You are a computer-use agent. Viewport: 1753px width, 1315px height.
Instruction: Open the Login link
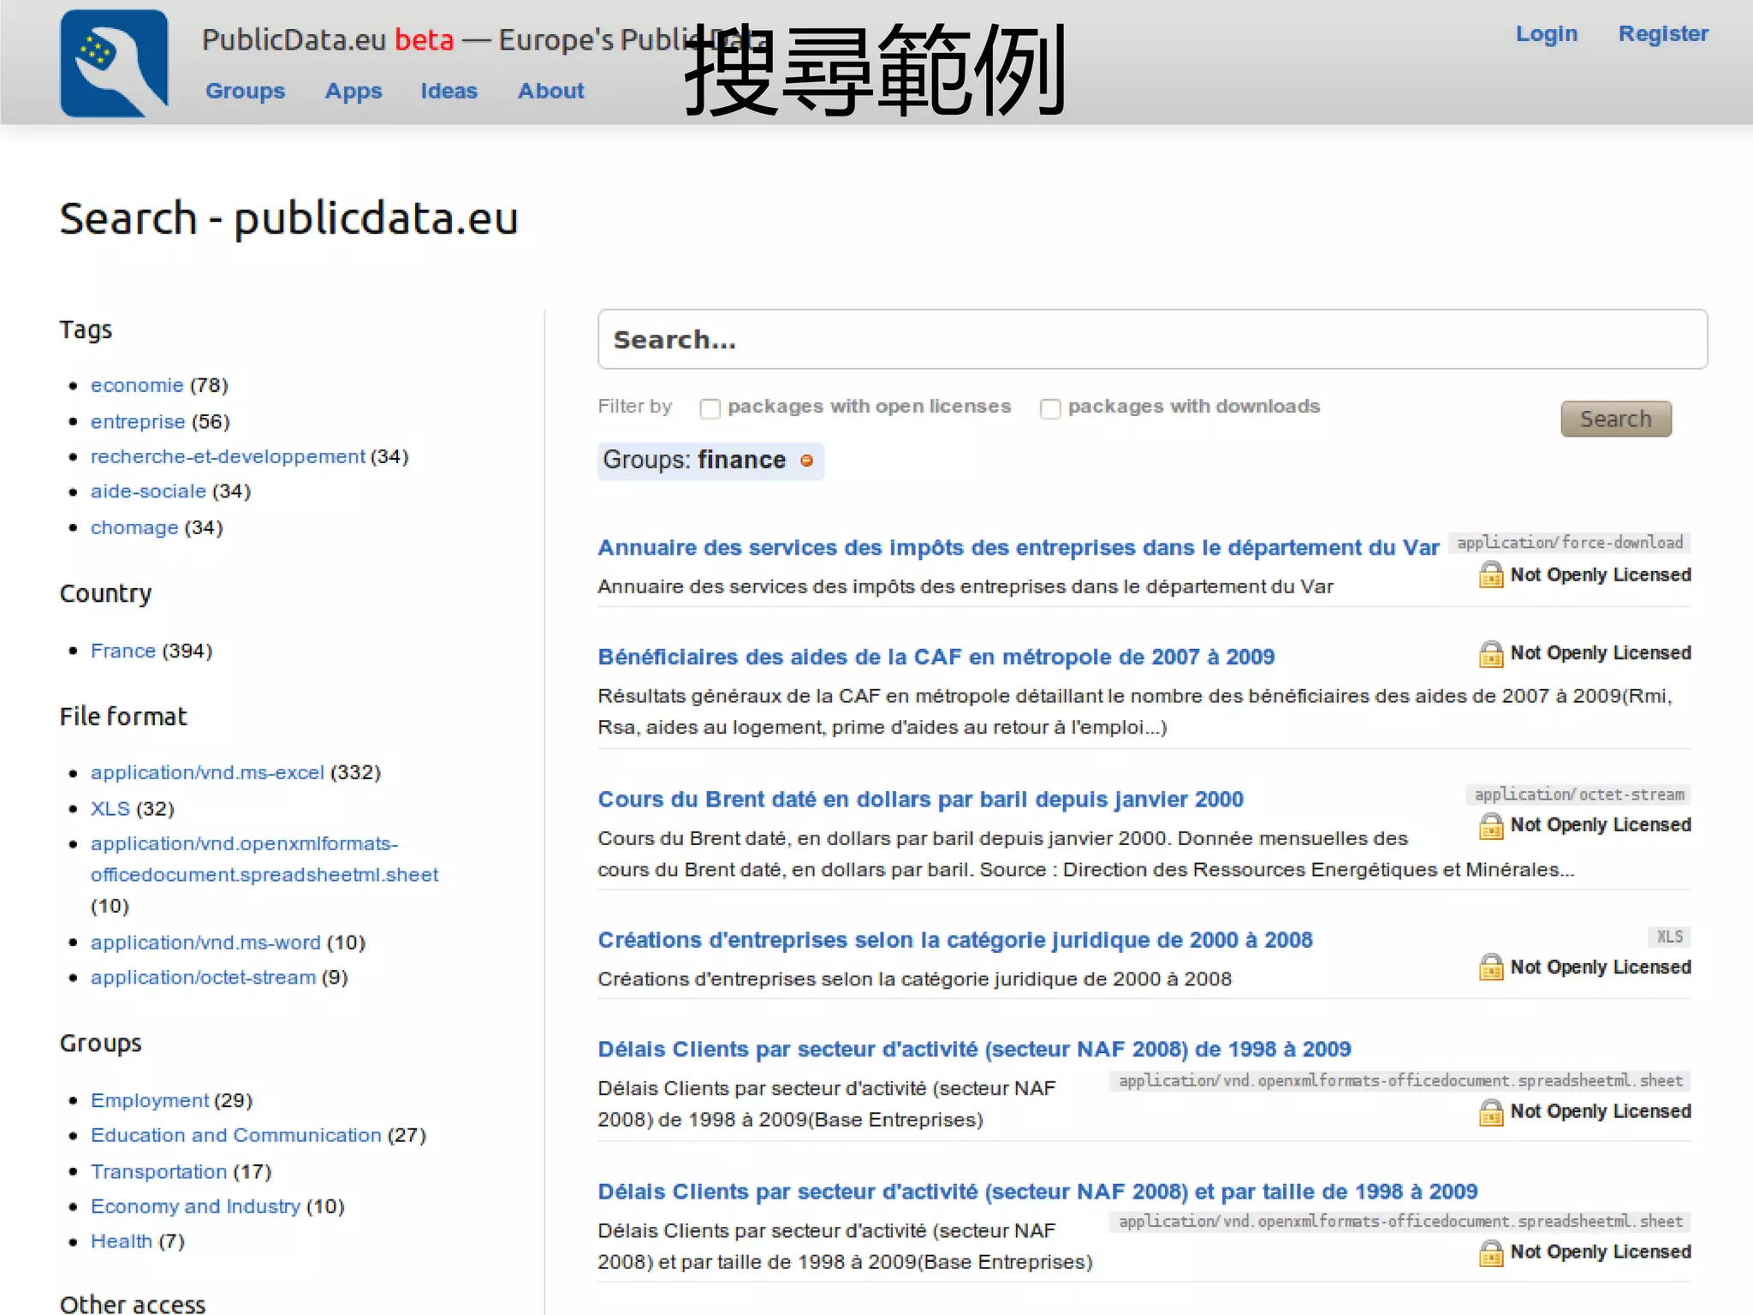1546,33
